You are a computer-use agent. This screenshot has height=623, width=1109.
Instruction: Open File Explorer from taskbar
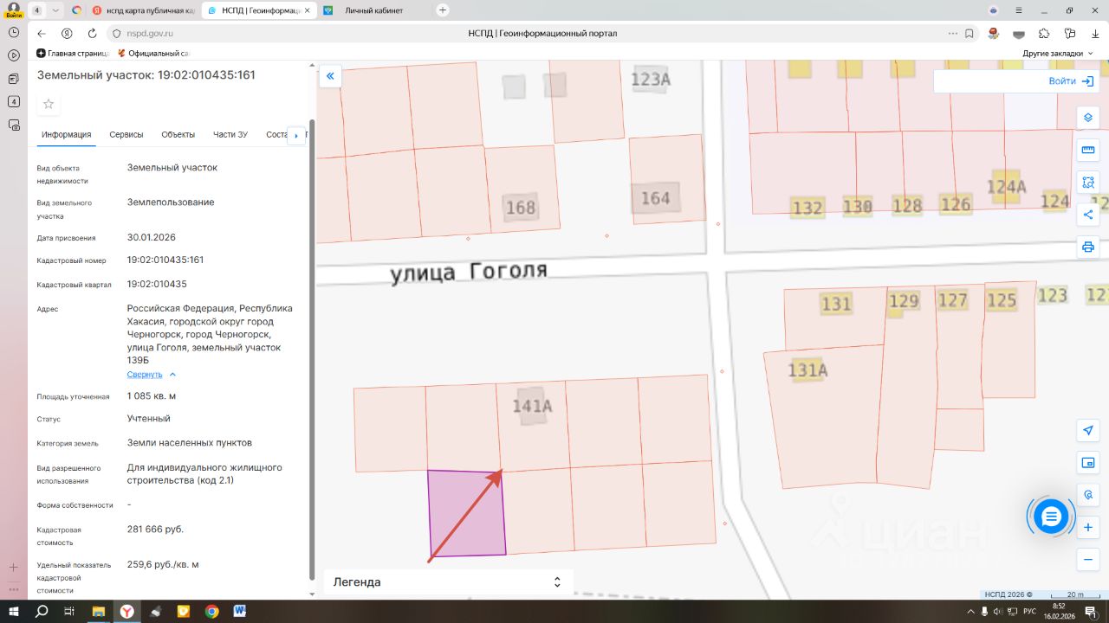coord(98,611)
